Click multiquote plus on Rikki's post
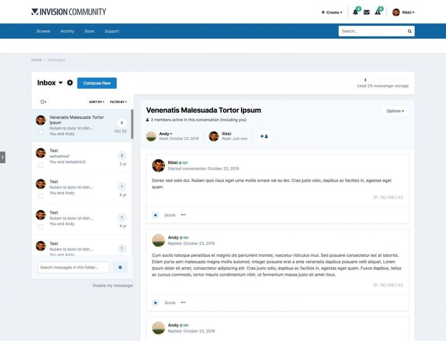The width and height of the screenshot is (446, 341). (156, 215)
